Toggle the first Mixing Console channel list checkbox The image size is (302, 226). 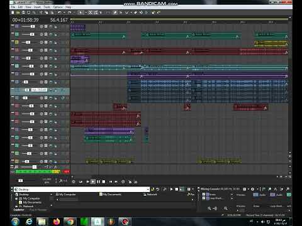[x=204, y=195]
